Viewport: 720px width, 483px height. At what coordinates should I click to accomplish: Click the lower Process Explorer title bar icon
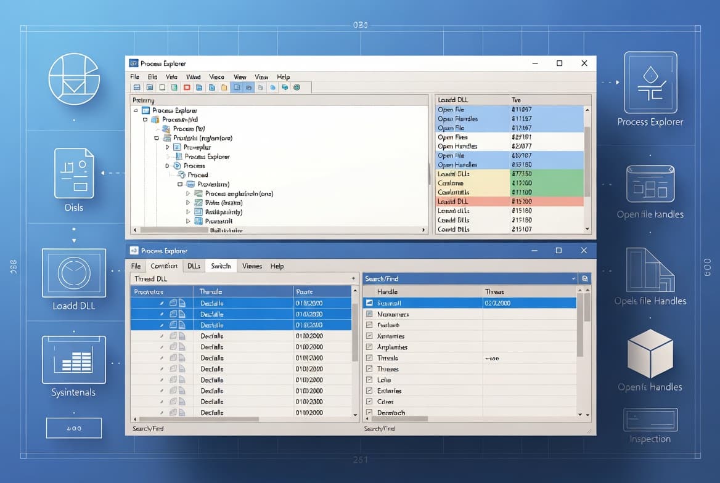pyautogui.click(x=134, y=251)
